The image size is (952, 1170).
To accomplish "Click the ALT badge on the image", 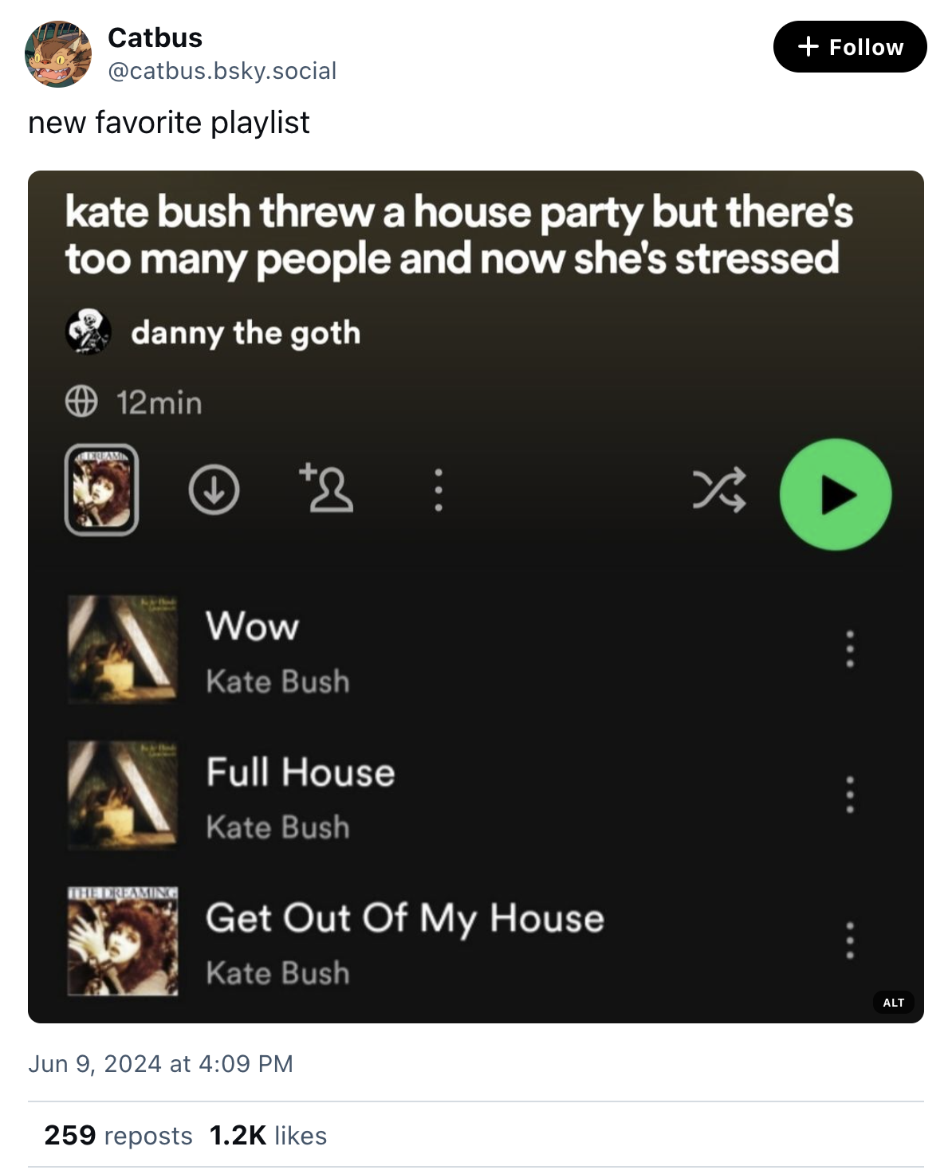I will pos(894,1003).
